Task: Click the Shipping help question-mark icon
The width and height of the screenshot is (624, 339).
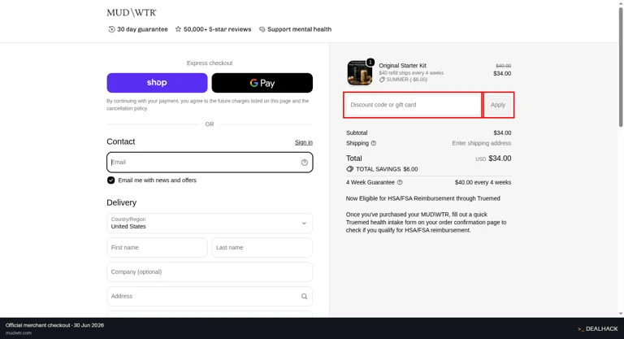Action: [x=373, y=143]
